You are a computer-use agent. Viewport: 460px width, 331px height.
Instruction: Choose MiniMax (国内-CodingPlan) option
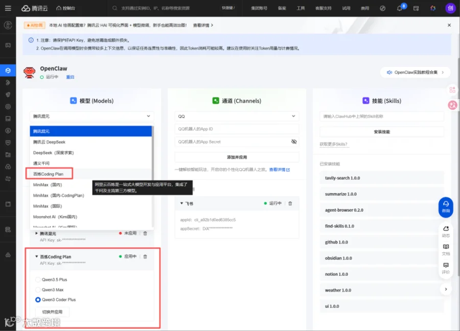[90, 195]
